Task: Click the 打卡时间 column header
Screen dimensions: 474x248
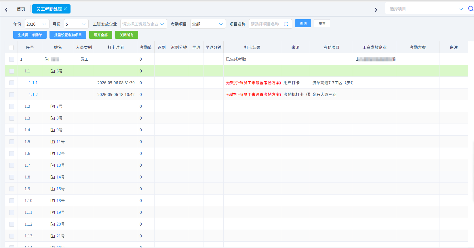Action: click(116, 47)
